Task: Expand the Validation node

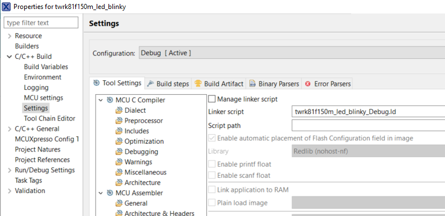Action: click(x=10, y=191)
